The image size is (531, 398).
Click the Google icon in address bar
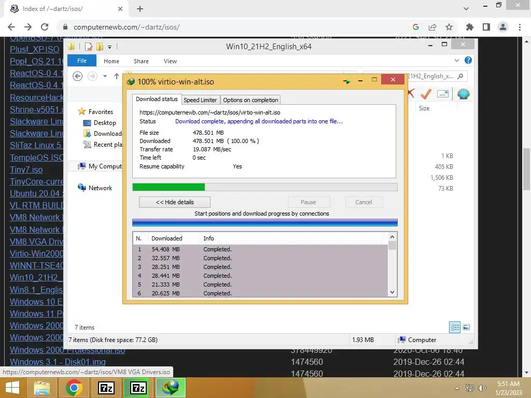click(416, 27)
